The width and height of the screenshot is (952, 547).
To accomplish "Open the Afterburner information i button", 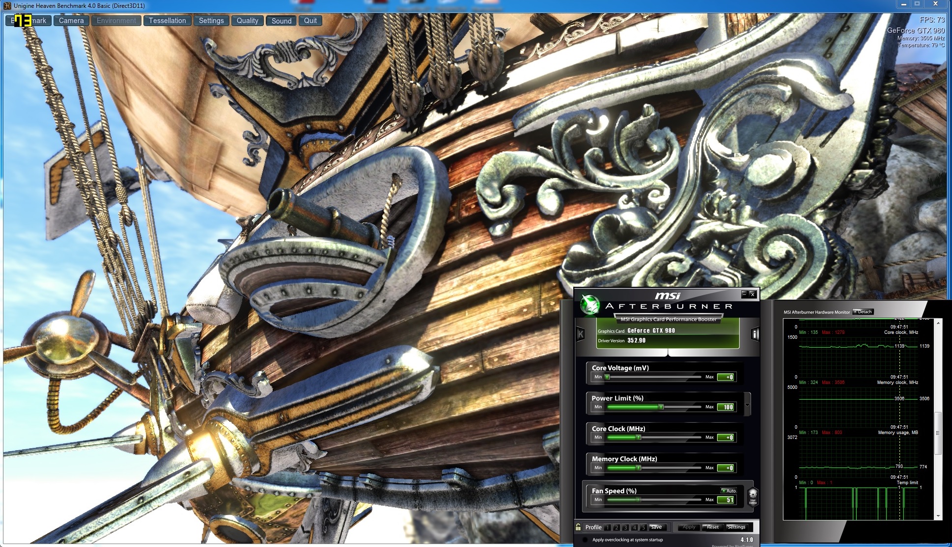I will [x=755, y=334].
